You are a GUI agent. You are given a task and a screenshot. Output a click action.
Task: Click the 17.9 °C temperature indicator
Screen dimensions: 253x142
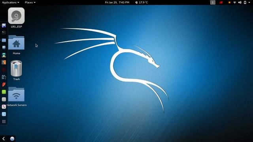click(142, 2)
